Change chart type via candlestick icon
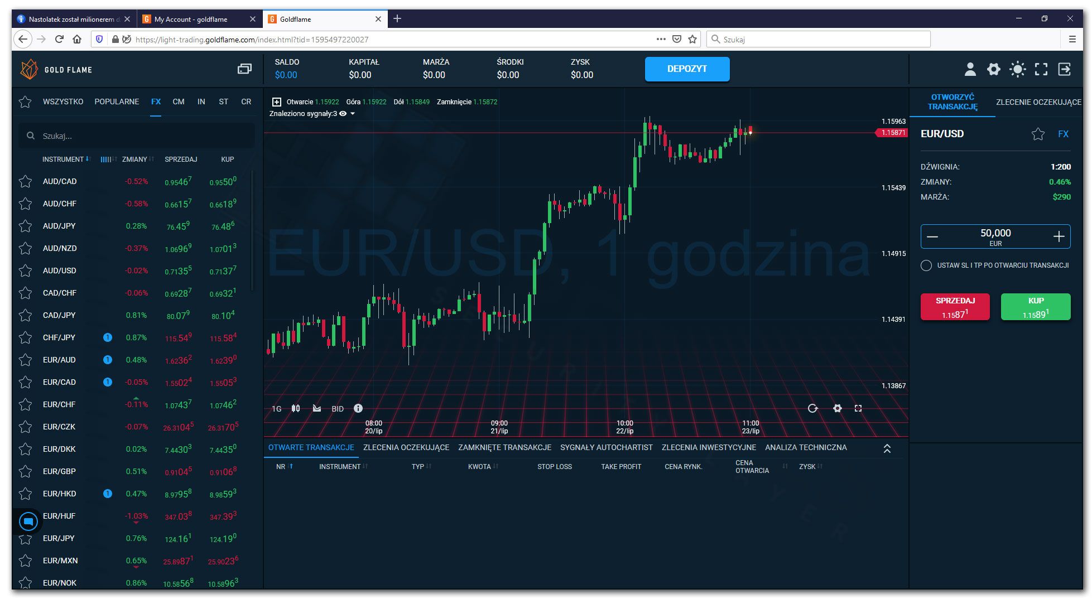 (296, 408)
